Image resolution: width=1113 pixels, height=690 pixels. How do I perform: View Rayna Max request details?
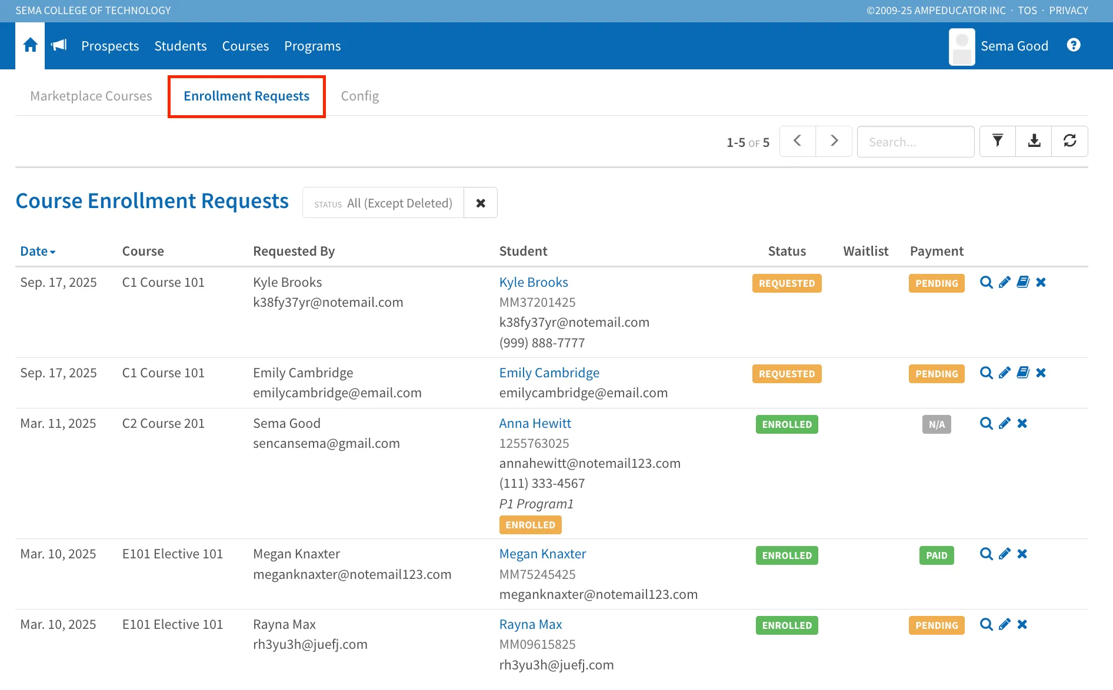click(x=987, y=625)
